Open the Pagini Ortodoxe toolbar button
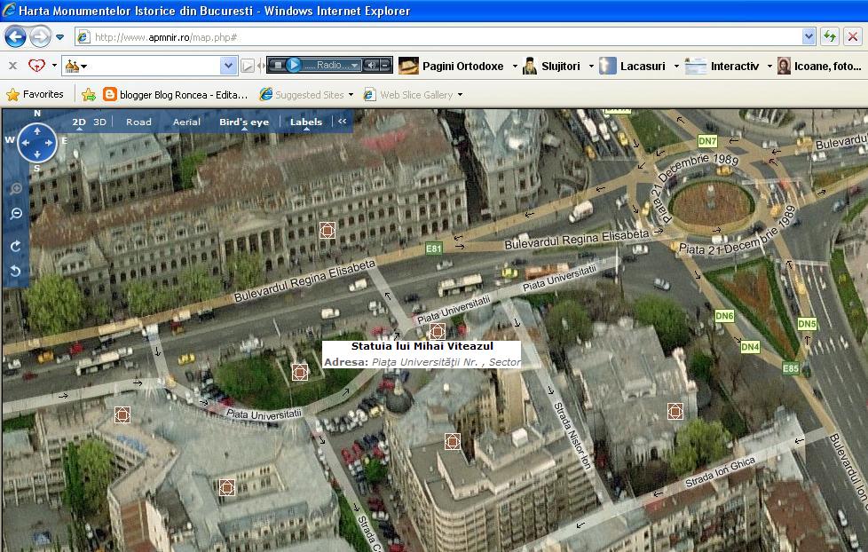The height and width of the screenshot is (552, 868). click(451, 66)
